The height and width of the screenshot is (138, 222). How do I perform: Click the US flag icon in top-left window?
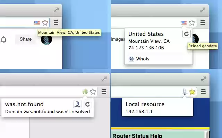(x=37, y=22)
